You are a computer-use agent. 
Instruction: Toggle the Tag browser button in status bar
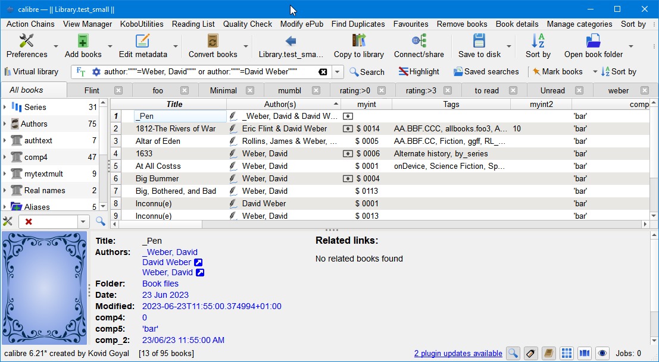(530, 353)
